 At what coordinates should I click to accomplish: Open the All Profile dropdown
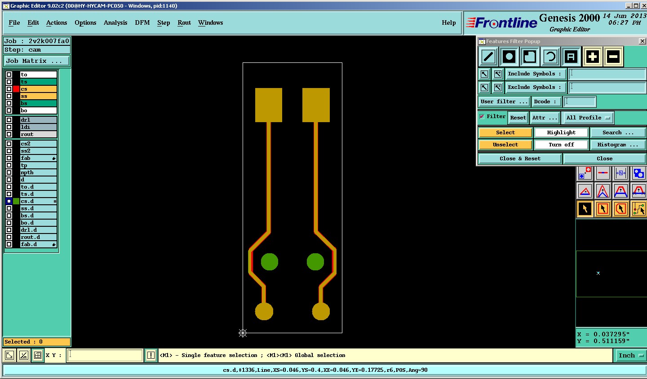click(588, 118)
